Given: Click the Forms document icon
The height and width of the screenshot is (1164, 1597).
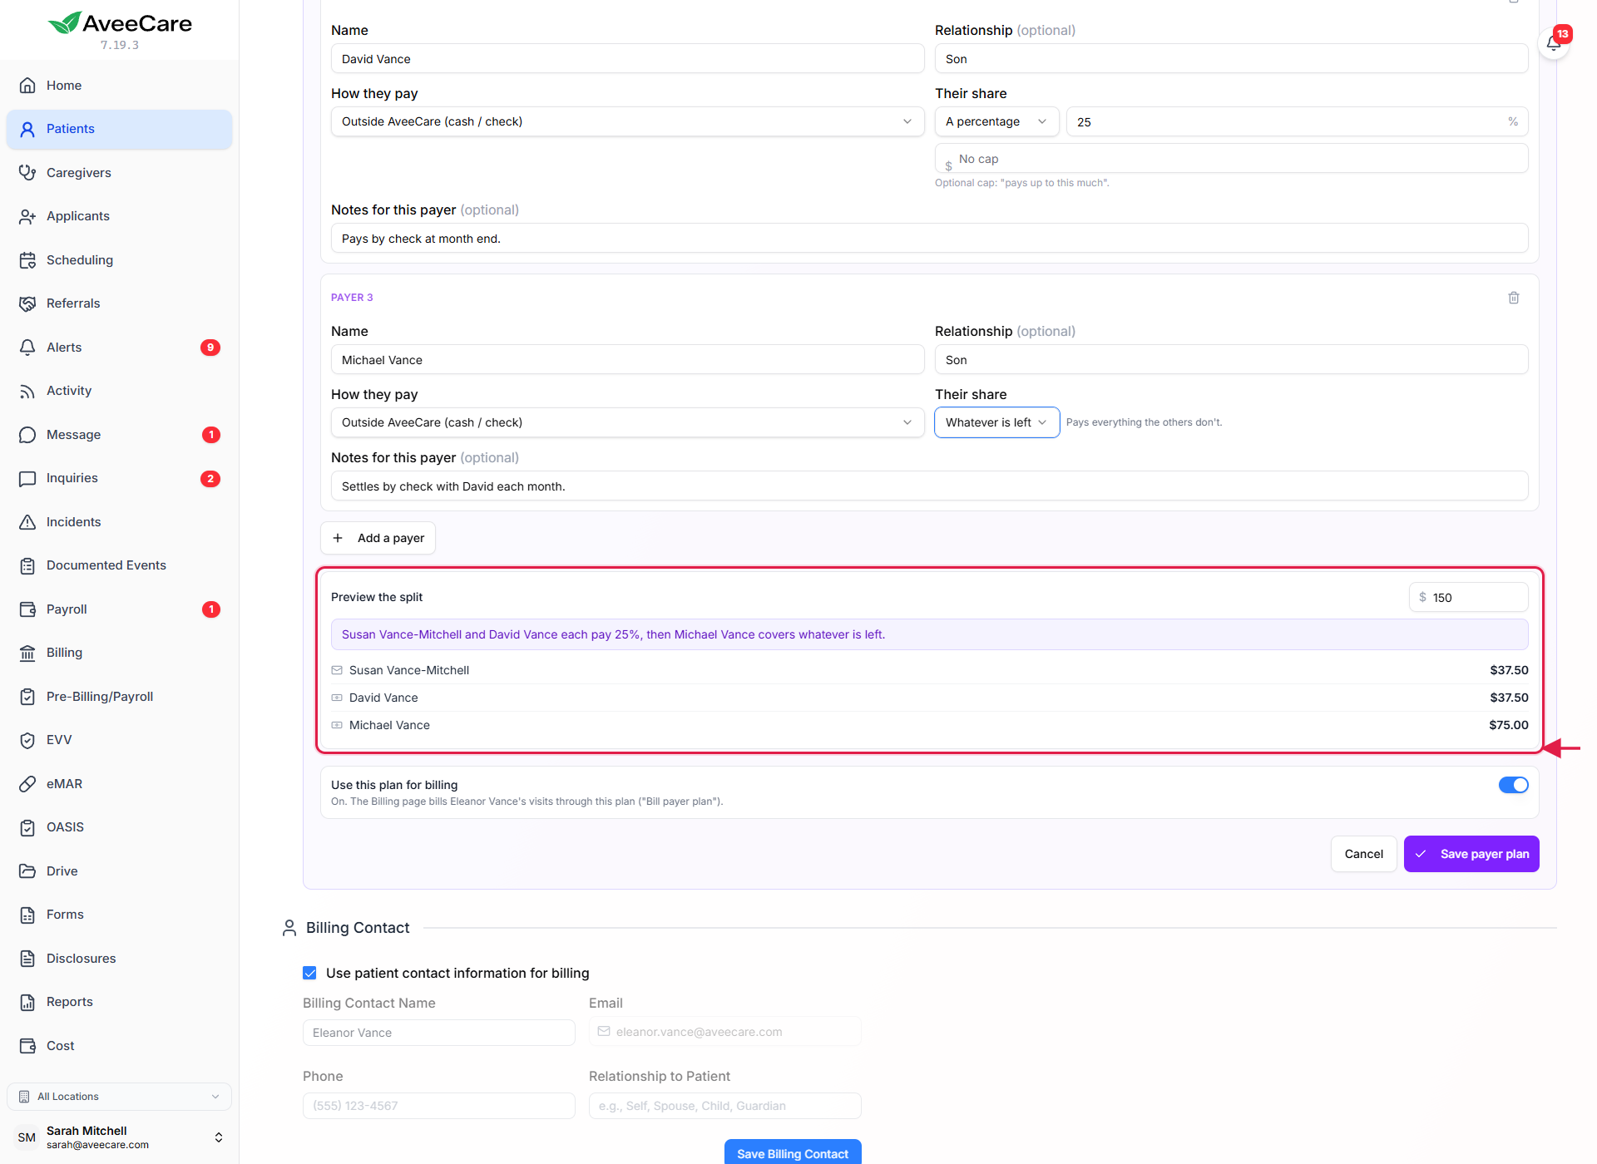Looking at the screenshot, I should [27, 915].
